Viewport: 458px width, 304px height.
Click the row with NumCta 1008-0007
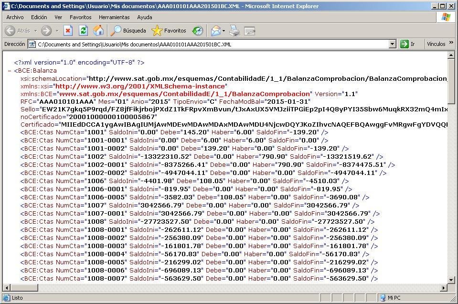coord(199,278)
